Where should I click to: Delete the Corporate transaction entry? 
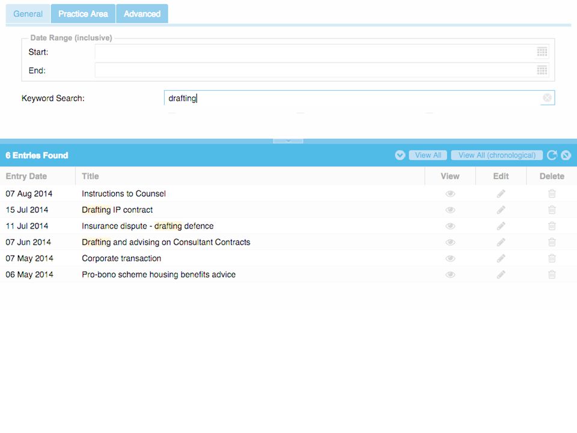coord(552,259)
